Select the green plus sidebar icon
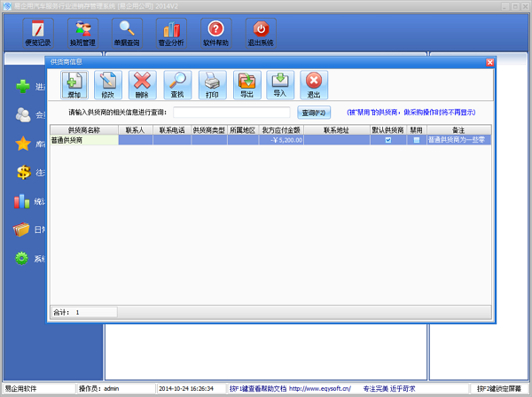Viewport: 532px width, 397px height. 23,87
